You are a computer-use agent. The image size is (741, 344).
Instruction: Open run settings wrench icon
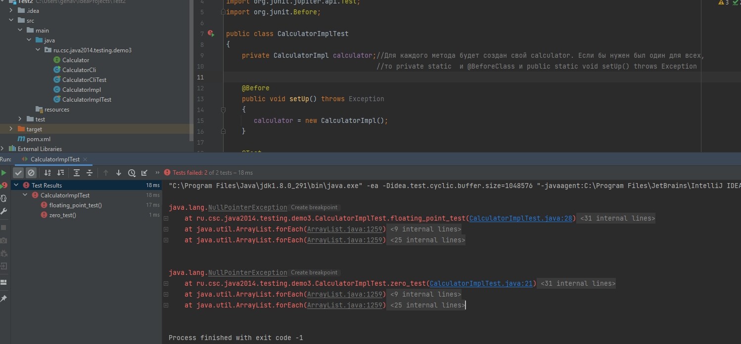[3, 211]
